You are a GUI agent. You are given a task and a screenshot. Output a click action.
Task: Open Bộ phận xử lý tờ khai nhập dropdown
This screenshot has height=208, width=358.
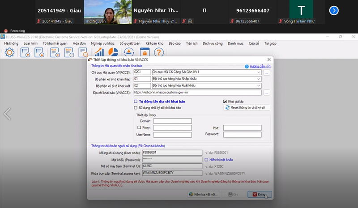pos(259,79)
